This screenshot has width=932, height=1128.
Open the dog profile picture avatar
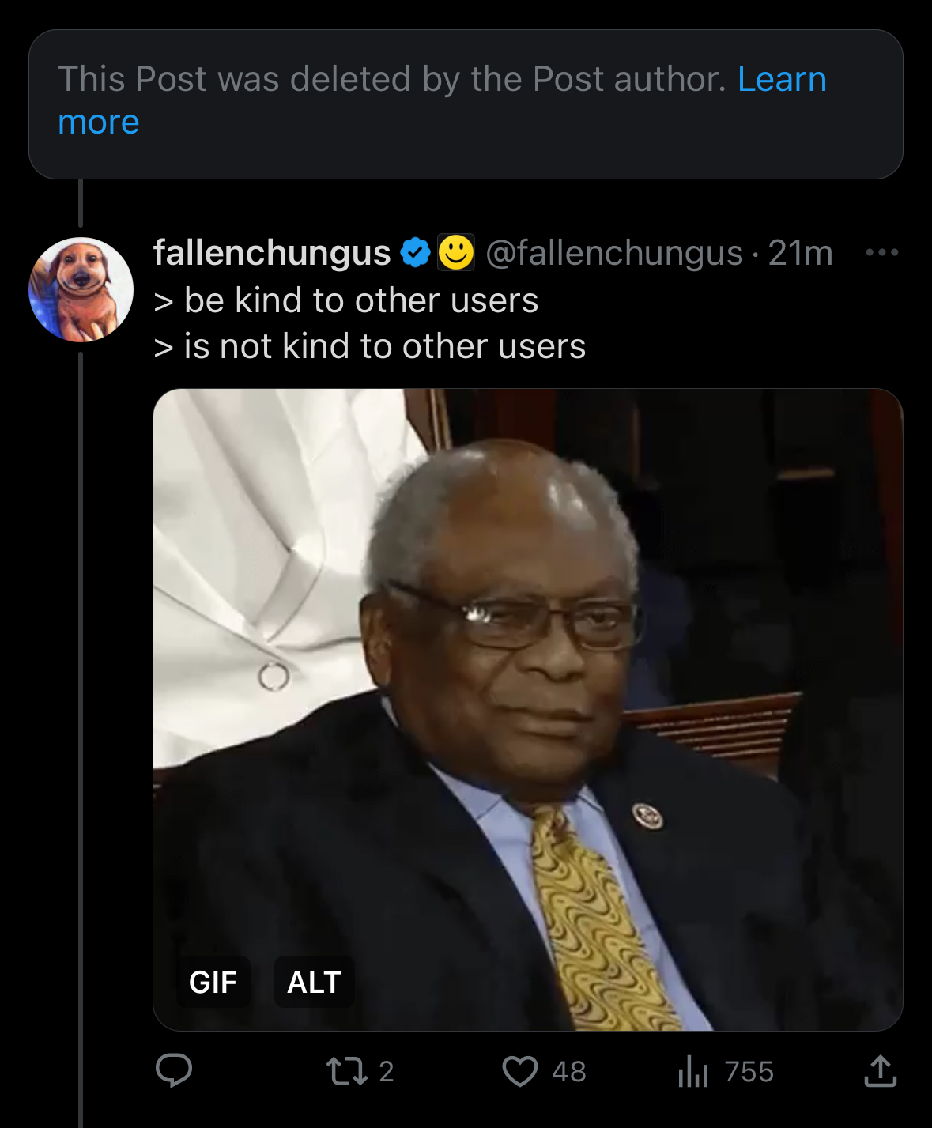pos(81,289)
